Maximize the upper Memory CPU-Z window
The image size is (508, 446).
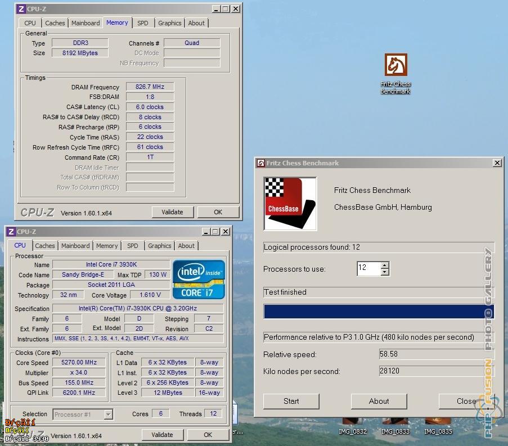226,9
